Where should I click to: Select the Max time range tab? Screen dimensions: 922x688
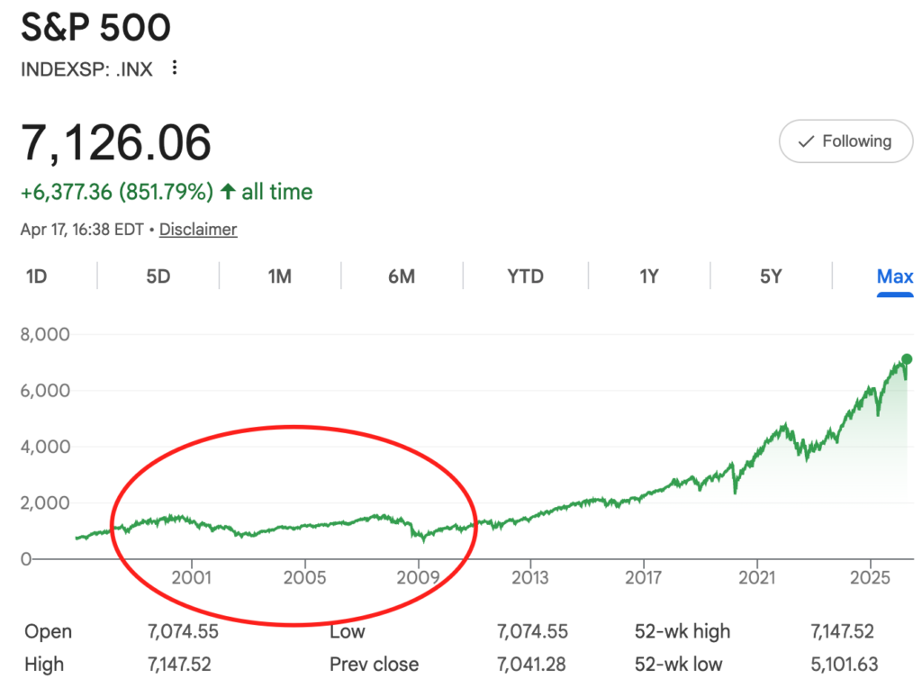click(x=894, y=276)
